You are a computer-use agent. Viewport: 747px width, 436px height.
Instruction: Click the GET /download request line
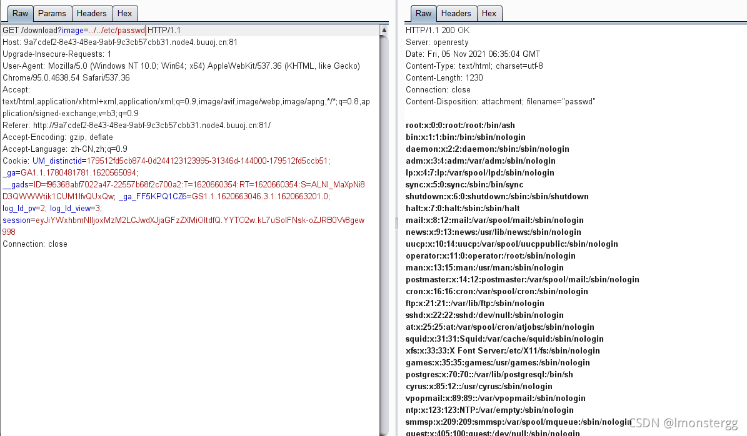click(x=91, y=31)
